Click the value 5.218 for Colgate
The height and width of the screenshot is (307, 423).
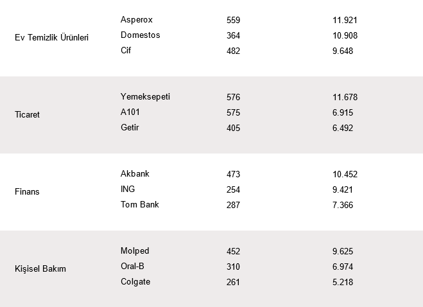(343, 283)
